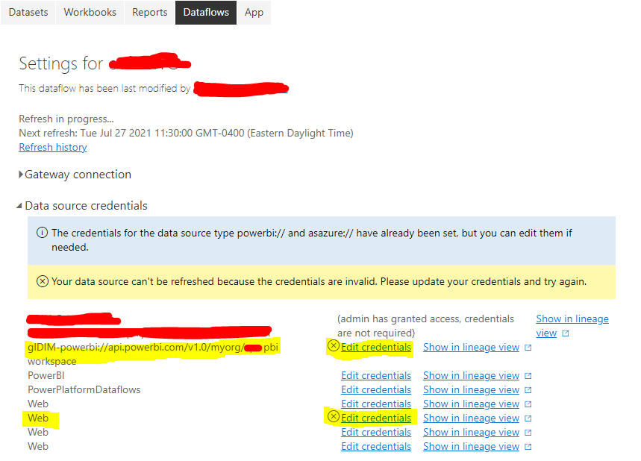
Task: Click the error icon in yellow warning banner
Action: (x=43, y=281)
